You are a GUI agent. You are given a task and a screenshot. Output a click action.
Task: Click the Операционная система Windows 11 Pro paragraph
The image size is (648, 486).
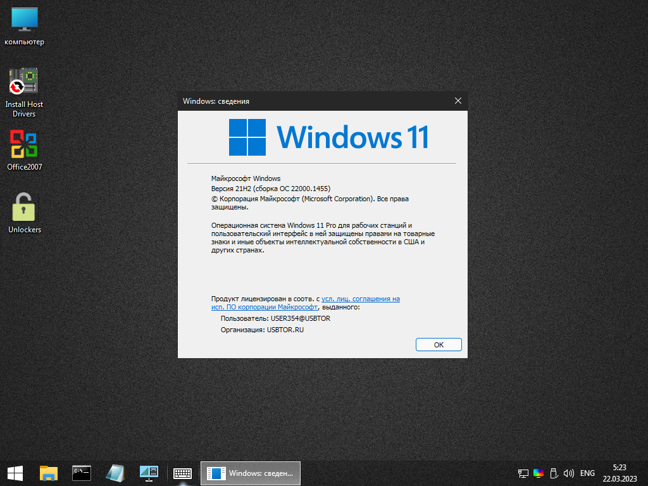click(323, 238)
